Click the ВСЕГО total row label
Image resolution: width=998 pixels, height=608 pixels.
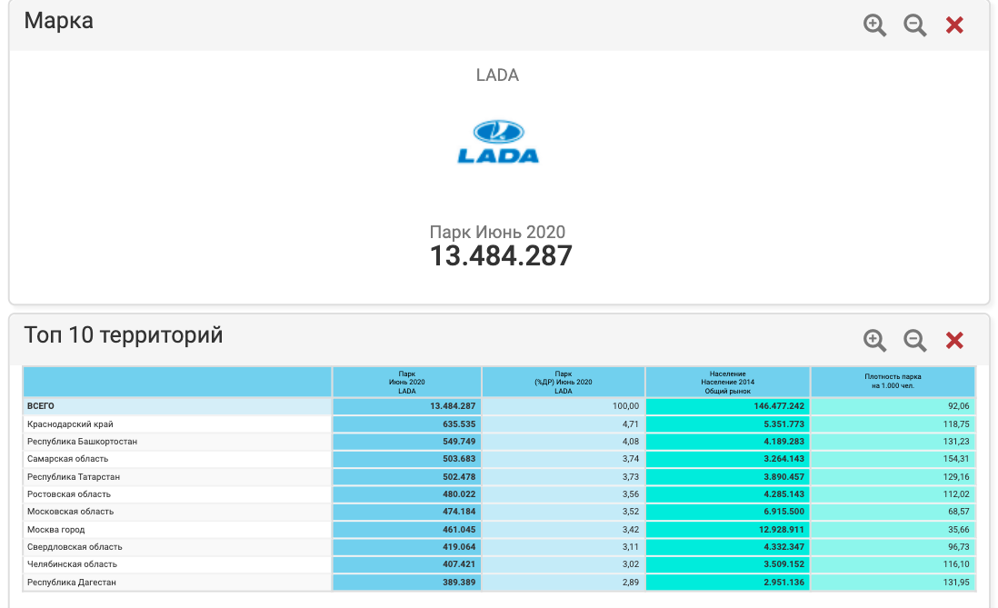point(42,406)
